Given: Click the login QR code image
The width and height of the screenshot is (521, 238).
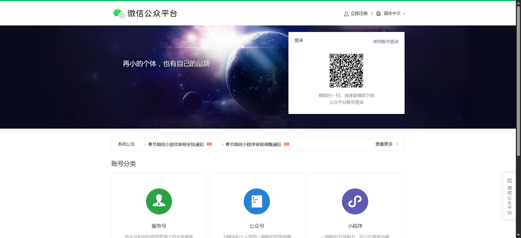Looking at the screenshot, I should click(346, 71).
